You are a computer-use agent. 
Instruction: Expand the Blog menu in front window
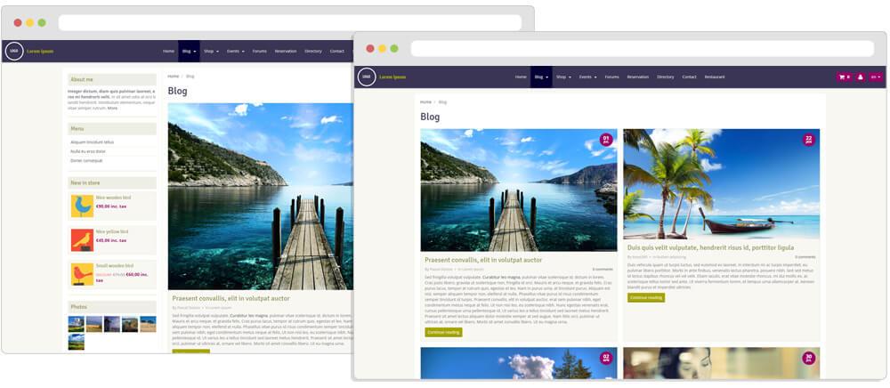tap(541, 77)
